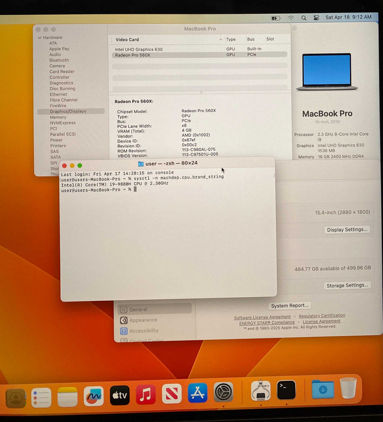Select Graphics/Displays in sidebar
This screenshot has height=422, width=383.
point(71,111)
